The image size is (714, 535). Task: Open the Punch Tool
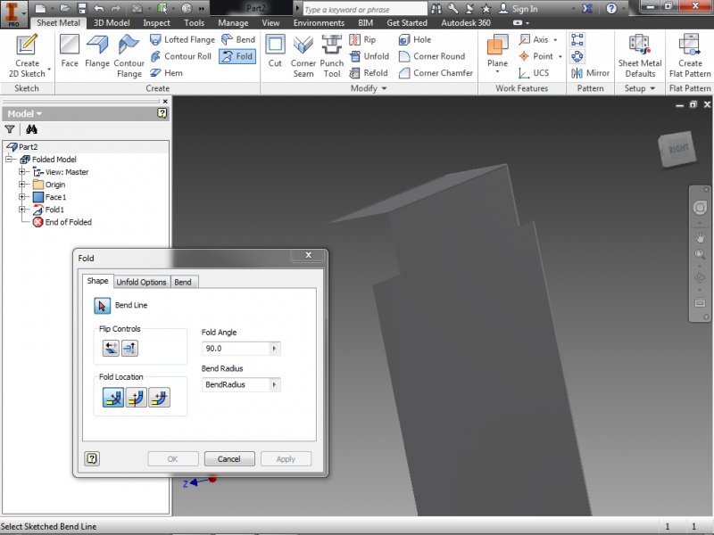coord(331,55)
